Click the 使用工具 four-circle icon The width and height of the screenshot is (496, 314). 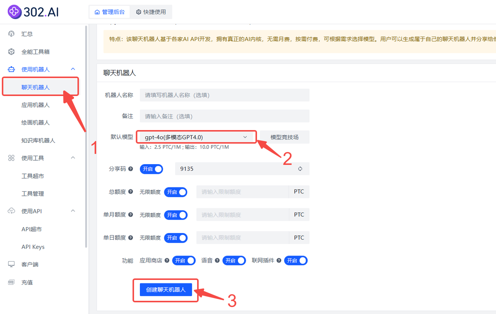[12, 158]
